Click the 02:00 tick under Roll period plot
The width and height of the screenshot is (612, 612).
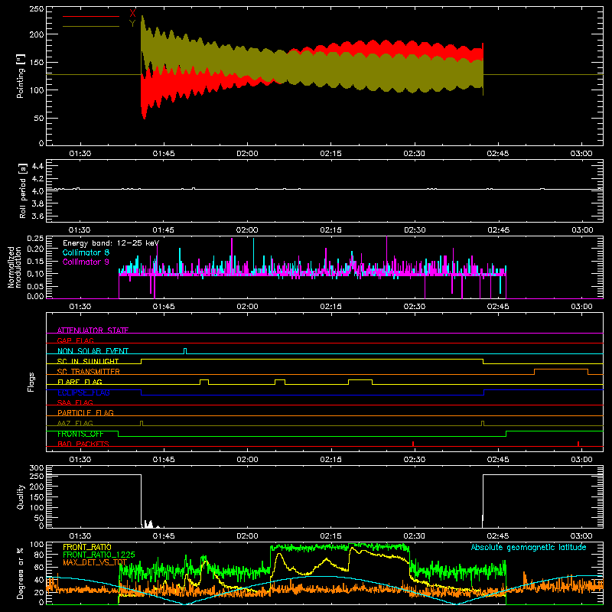[x=247, y=230]
